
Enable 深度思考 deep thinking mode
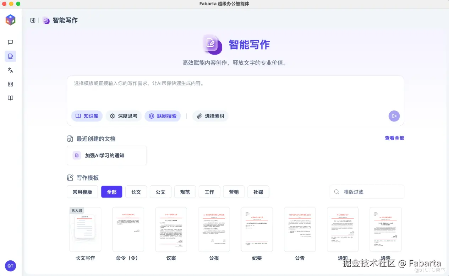tap(124, 116)
